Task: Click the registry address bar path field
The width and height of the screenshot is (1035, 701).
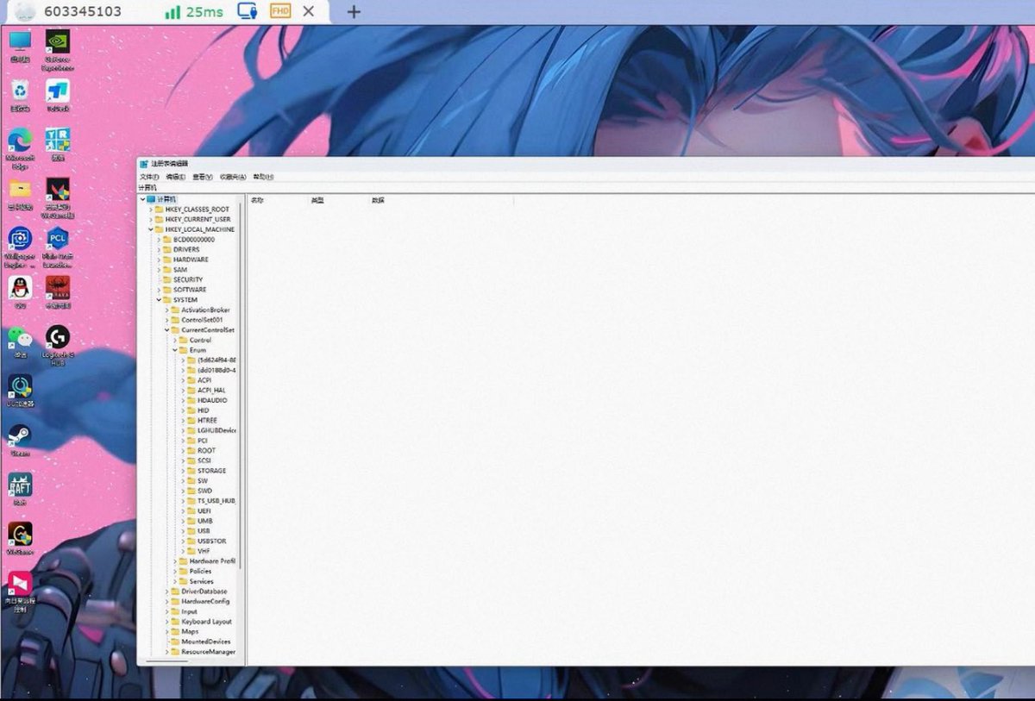Action: click(586, 187)
